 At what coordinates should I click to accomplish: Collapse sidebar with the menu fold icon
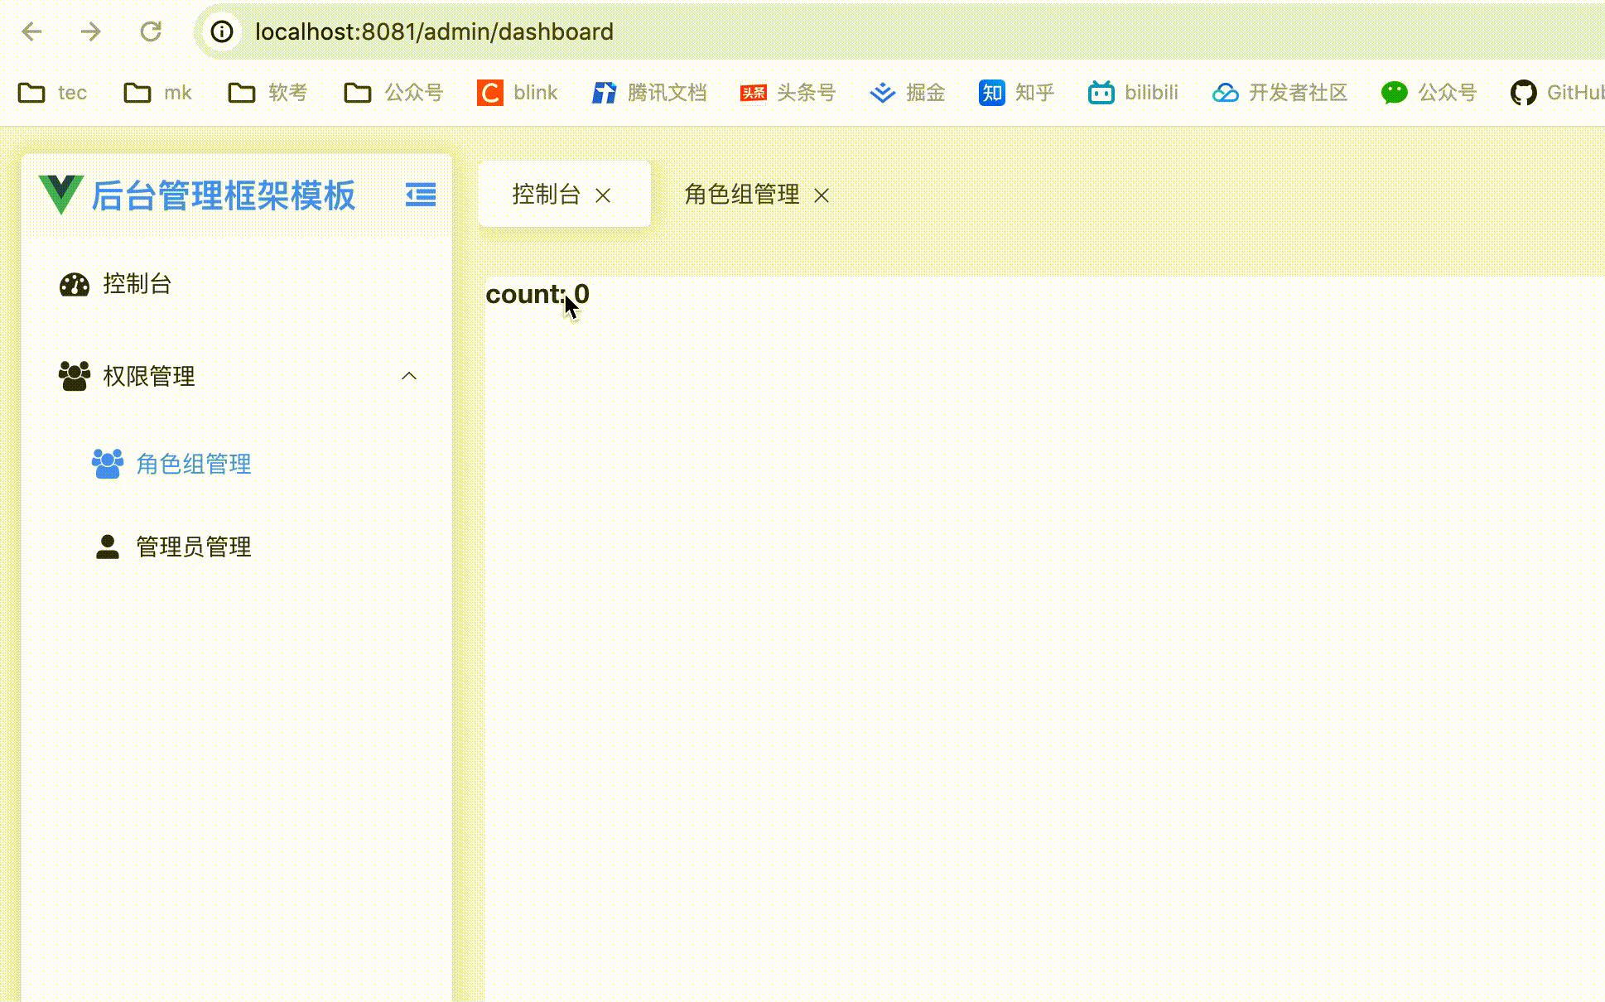pyautogui.click(x=421, y=195)
